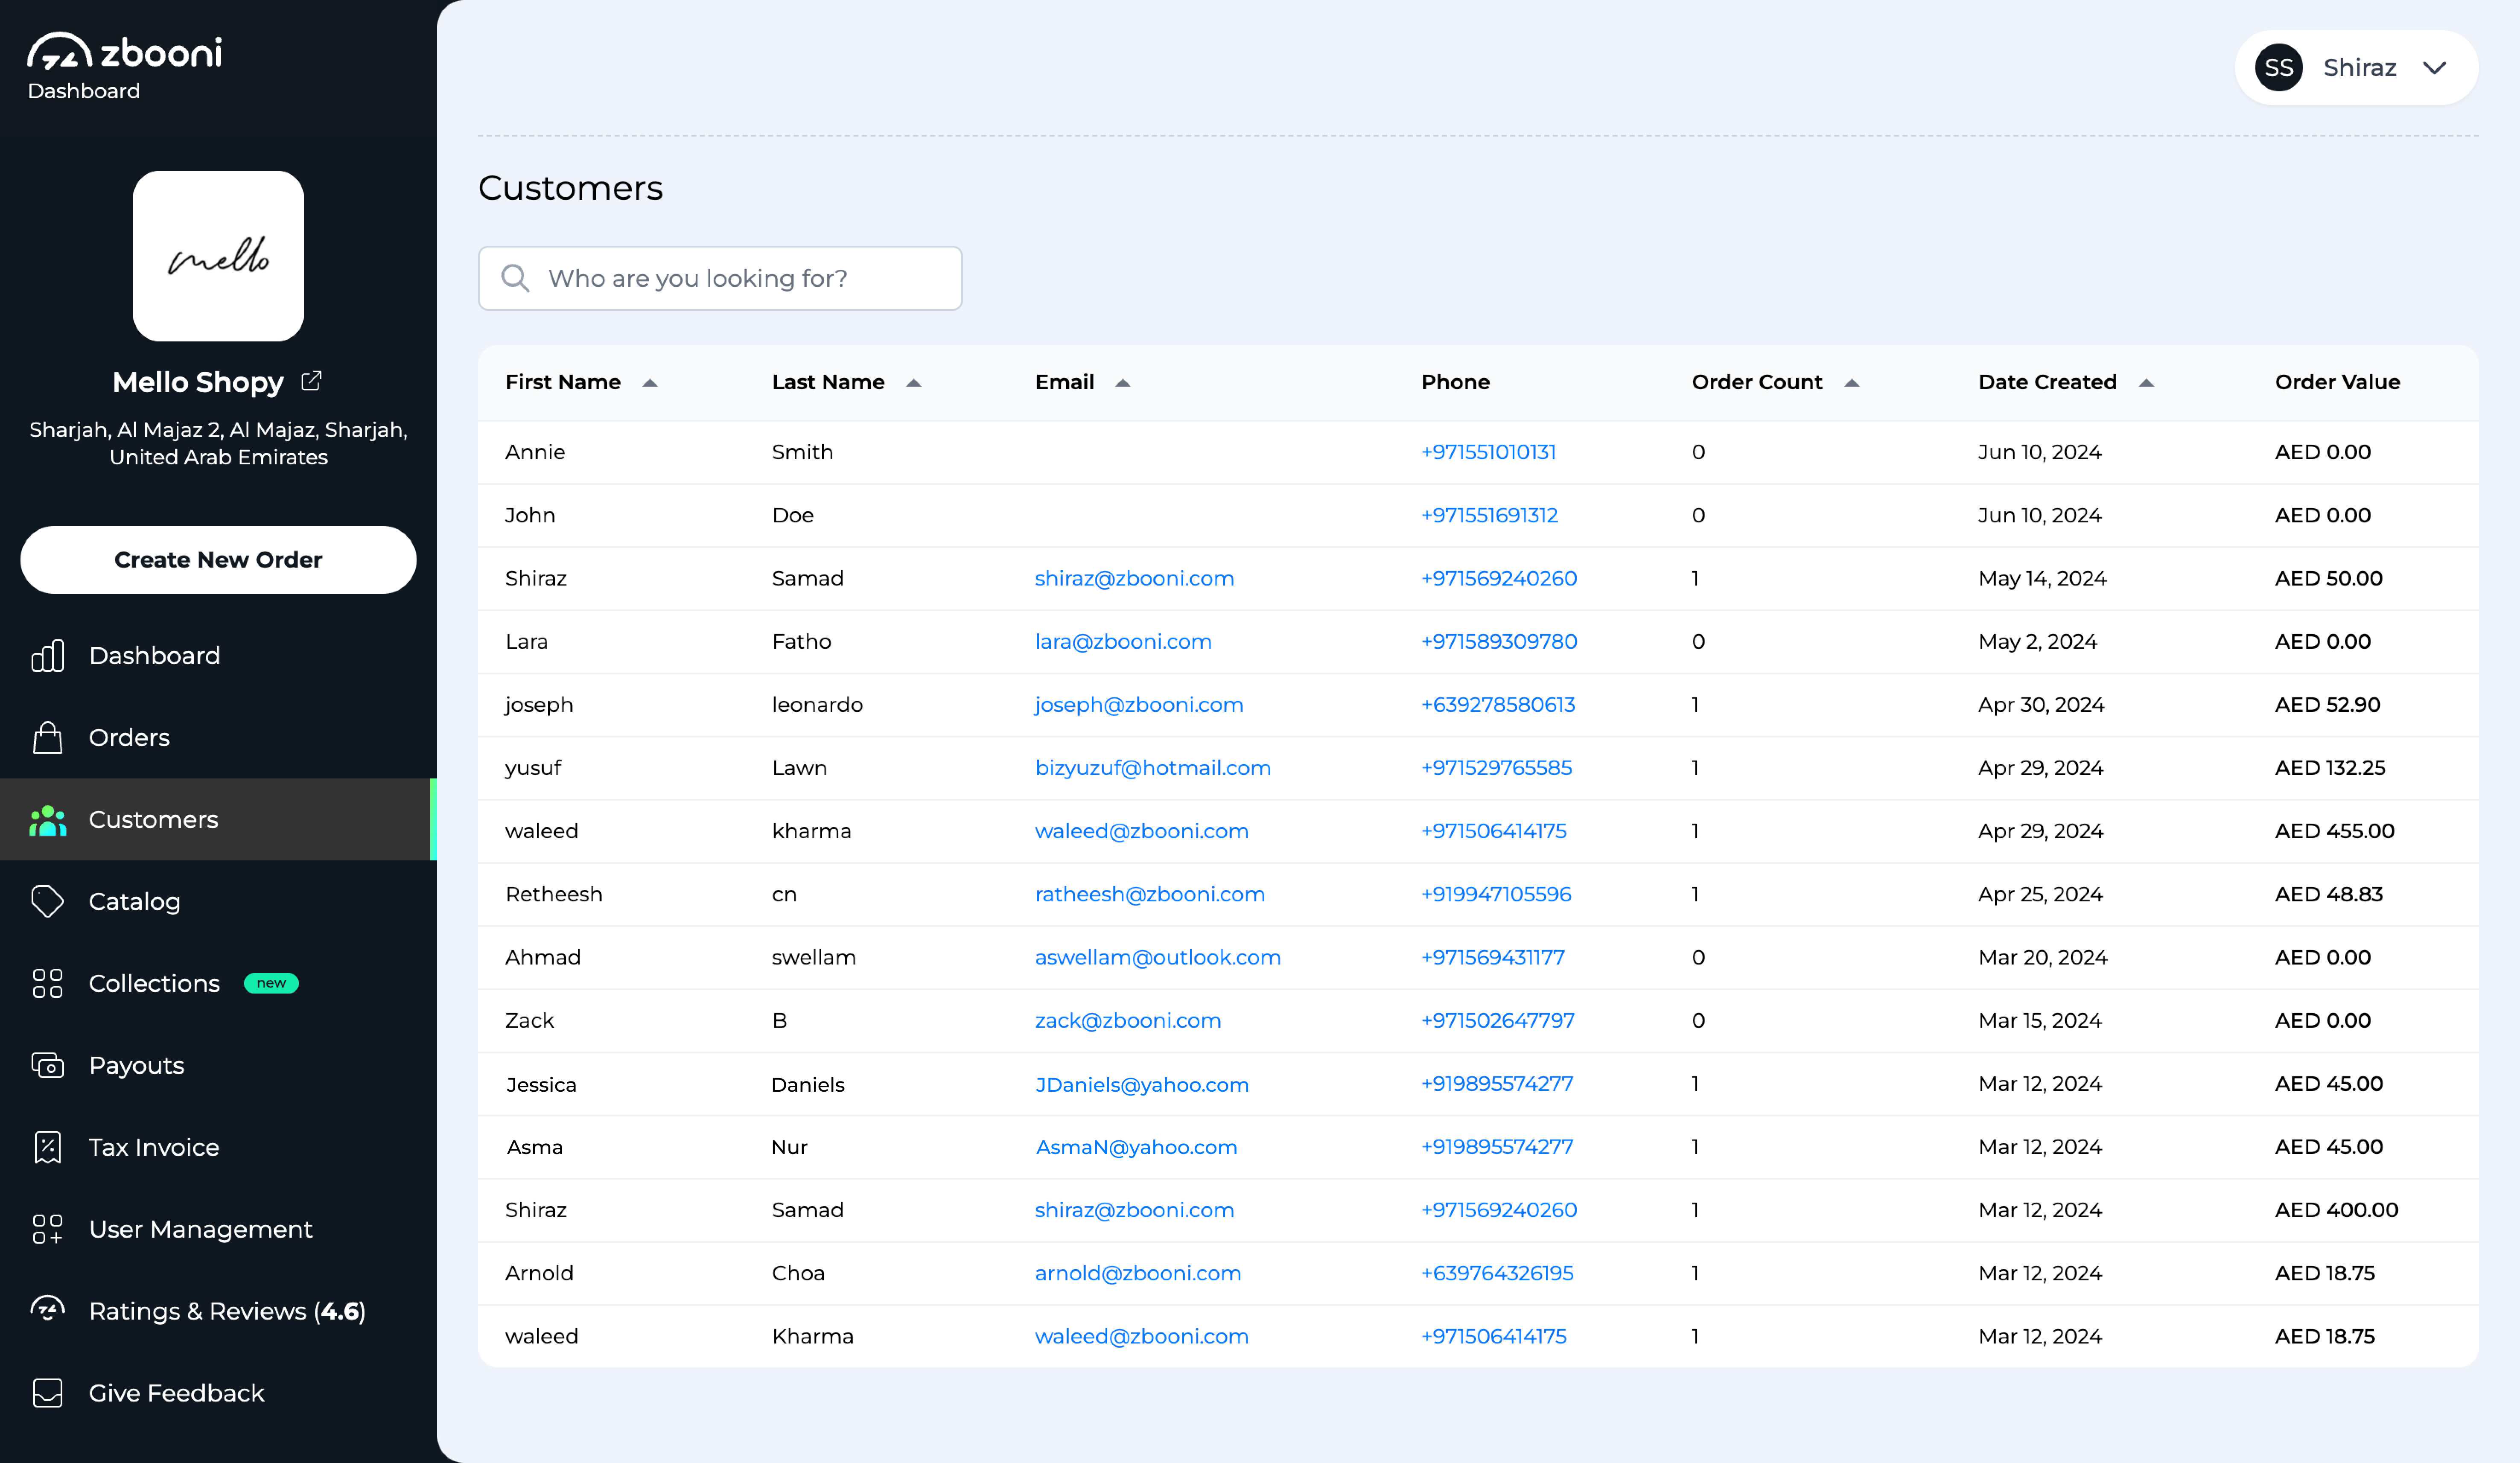Viewport: 2520px width, 1463px height.
Task: Expand the Shiraz account dropdown chevron
Action: coord(2435,68)
